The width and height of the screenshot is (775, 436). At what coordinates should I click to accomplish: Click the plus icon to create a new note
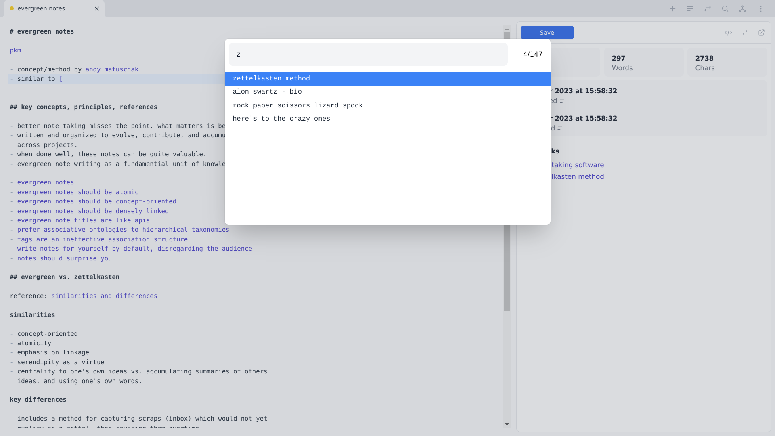tap(672, 8)
